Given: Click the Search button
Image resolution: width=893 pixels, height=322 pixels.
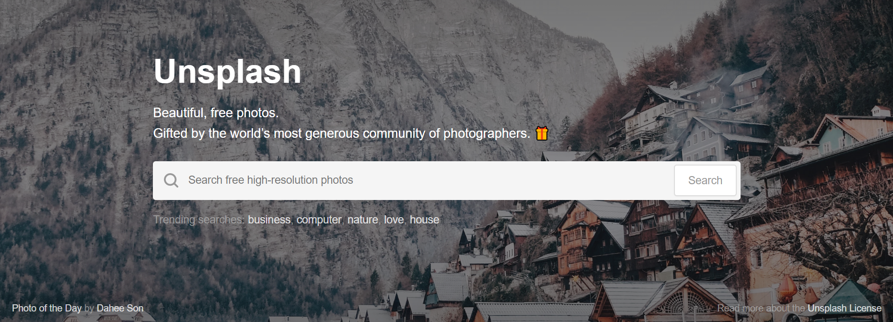Looking at the screenshot, I should 705,180.
